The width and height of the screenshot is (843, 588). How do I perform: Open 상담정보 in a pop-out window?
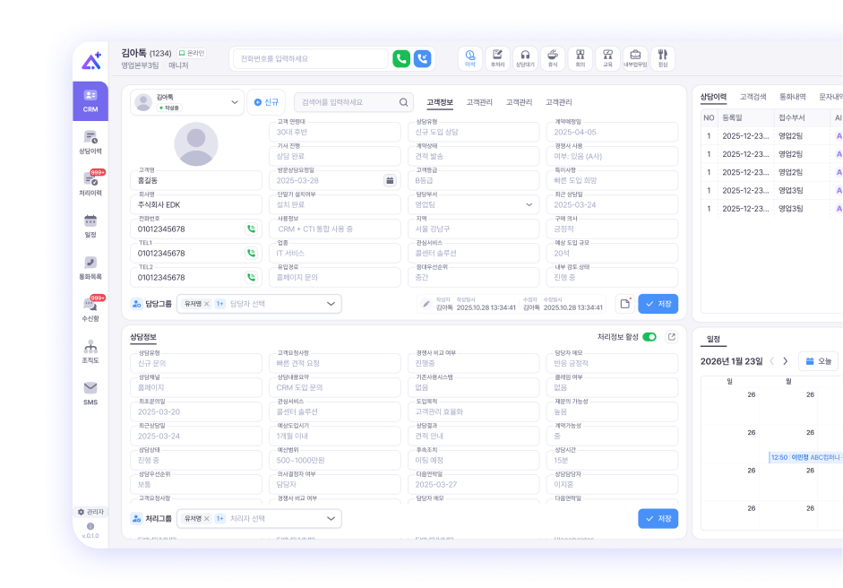(x=672, y=337)
